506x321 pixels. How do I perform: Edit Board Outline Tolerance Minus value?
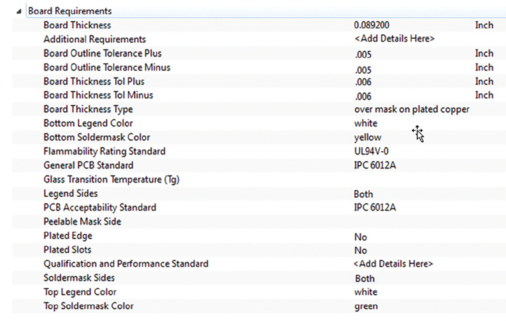point(363,69)
